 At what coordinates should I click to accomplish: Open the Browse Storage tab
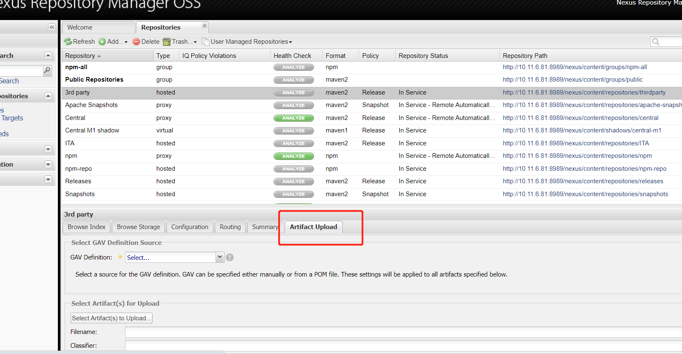pos(138,227)
